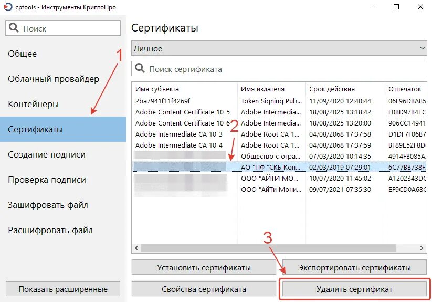Click thumbprint EF9CD0A68C cell
The height and width of the screenshot is (302, 432).
(407, 189)
